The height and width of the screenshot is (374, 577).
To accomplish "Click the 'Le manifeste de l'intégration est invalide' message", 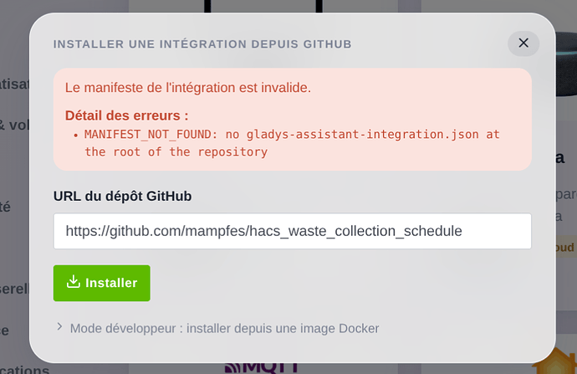I will pyautogui.click(x=188, y=88).
